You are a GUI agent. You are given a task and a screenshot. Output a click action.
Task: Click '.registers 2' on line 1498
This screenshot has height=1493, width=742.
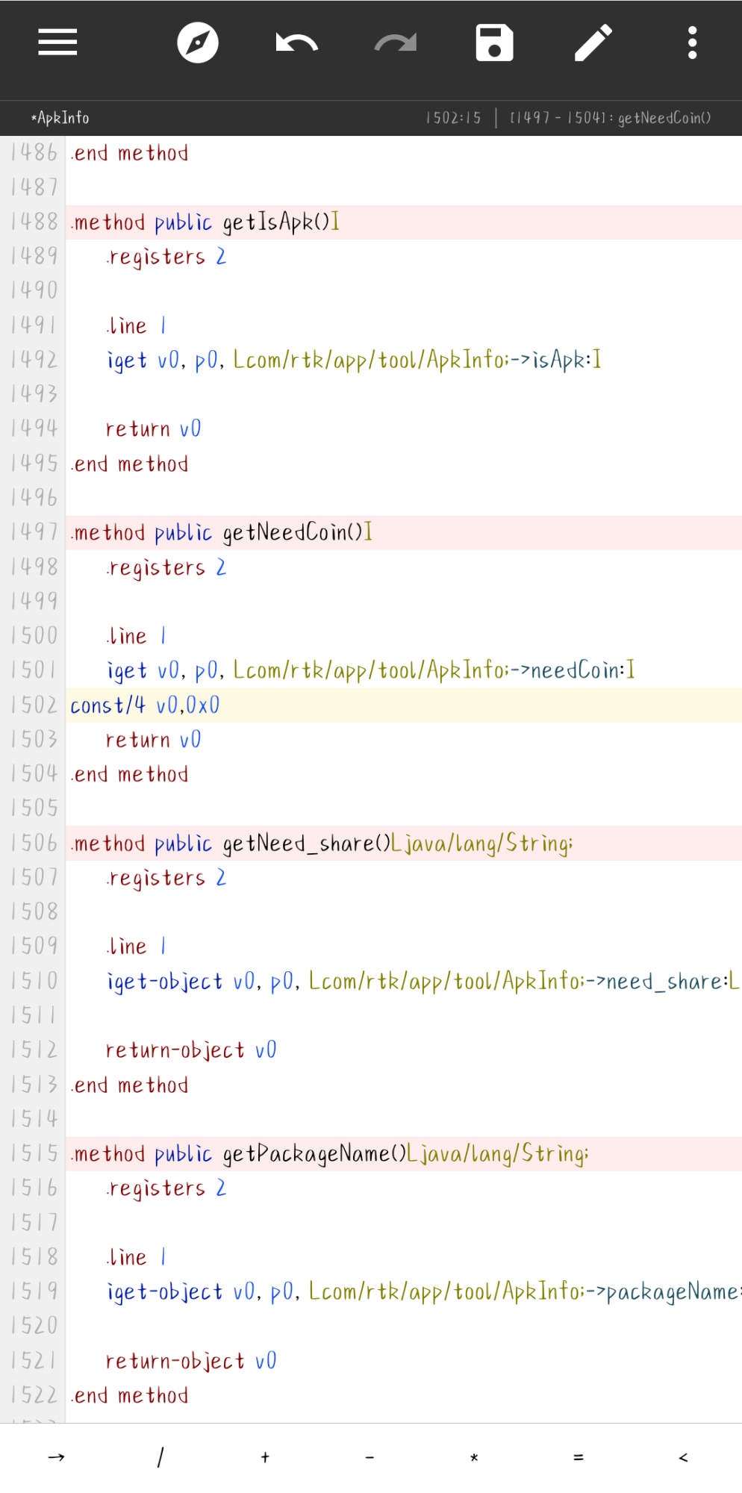[x=166, y=568]
